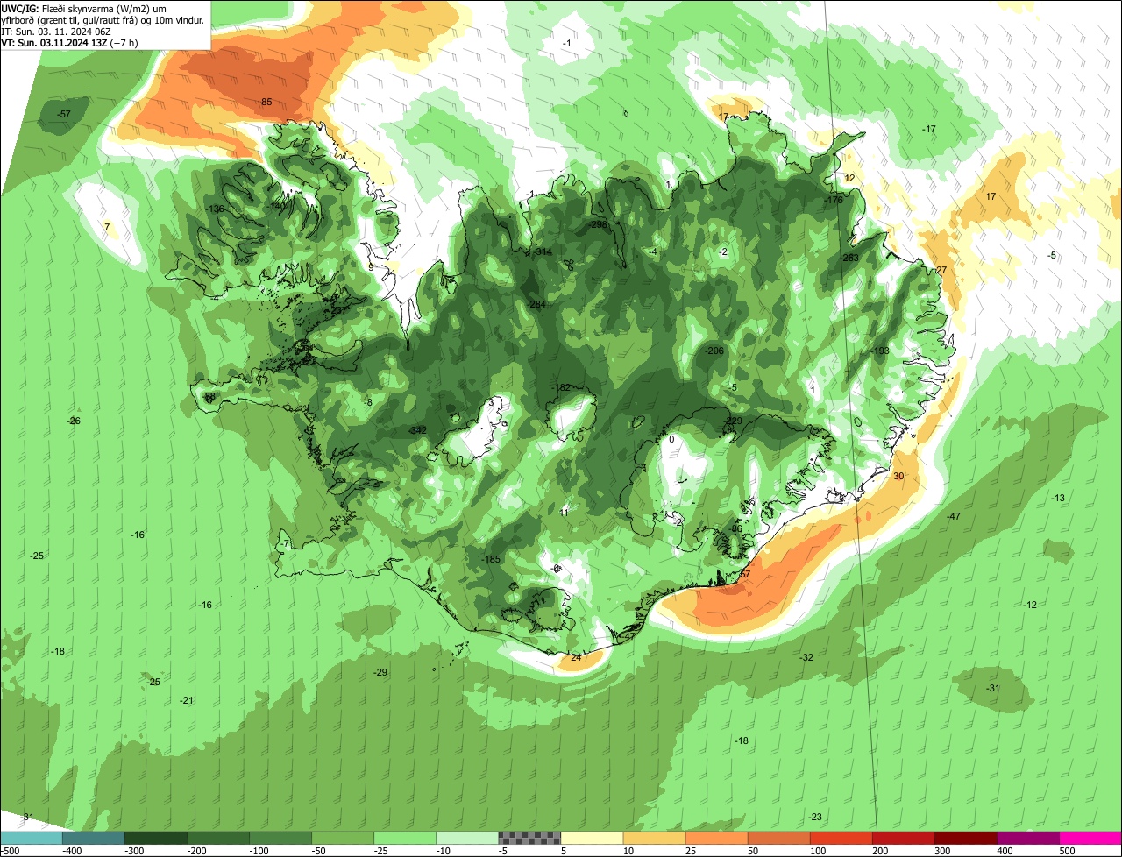Image resolution: width=1122 pixels, height=857 pixels.
Task: Select the flux value '136' in the Westfjords
Action: click(217, 209)
